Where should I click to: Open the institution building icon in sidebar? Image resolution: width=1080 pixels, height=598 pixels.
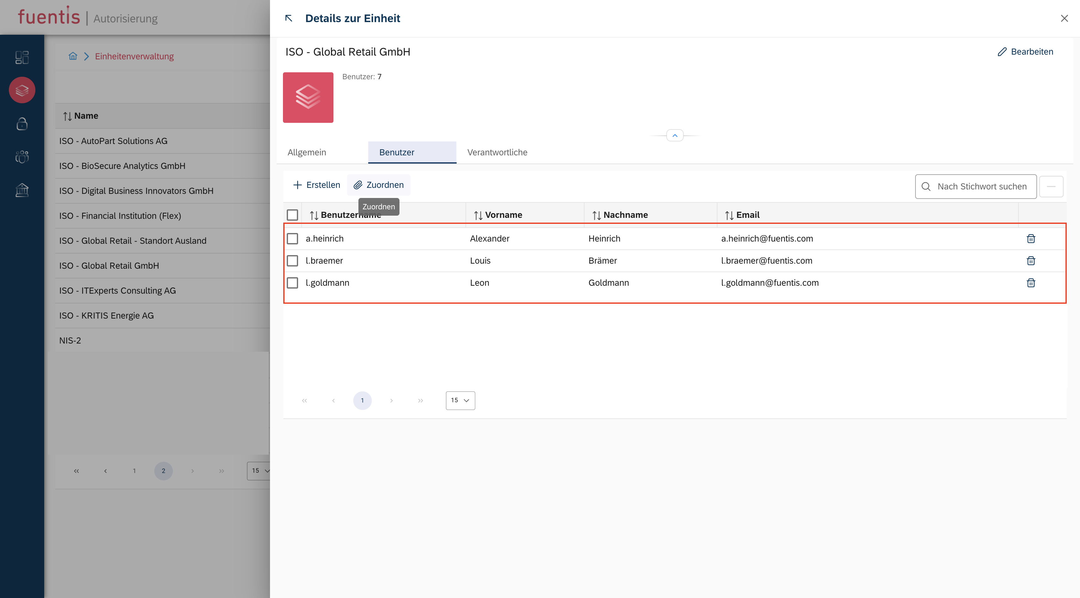22,190
